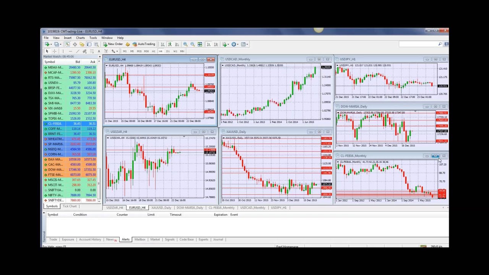489x275 pixels.
Task: Open the News terminal tab
Action: 110,239
